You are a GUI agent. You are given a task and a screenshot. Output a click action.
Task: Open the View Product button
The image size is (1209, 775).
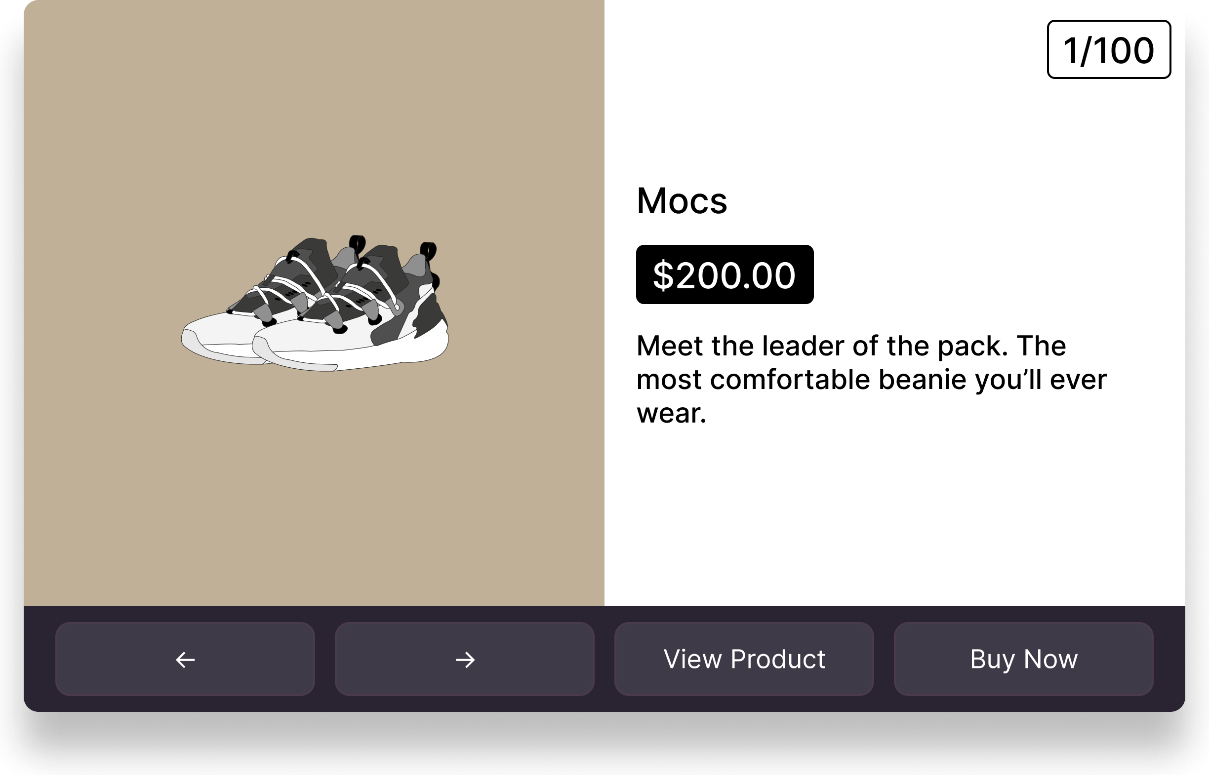(744, 659)
